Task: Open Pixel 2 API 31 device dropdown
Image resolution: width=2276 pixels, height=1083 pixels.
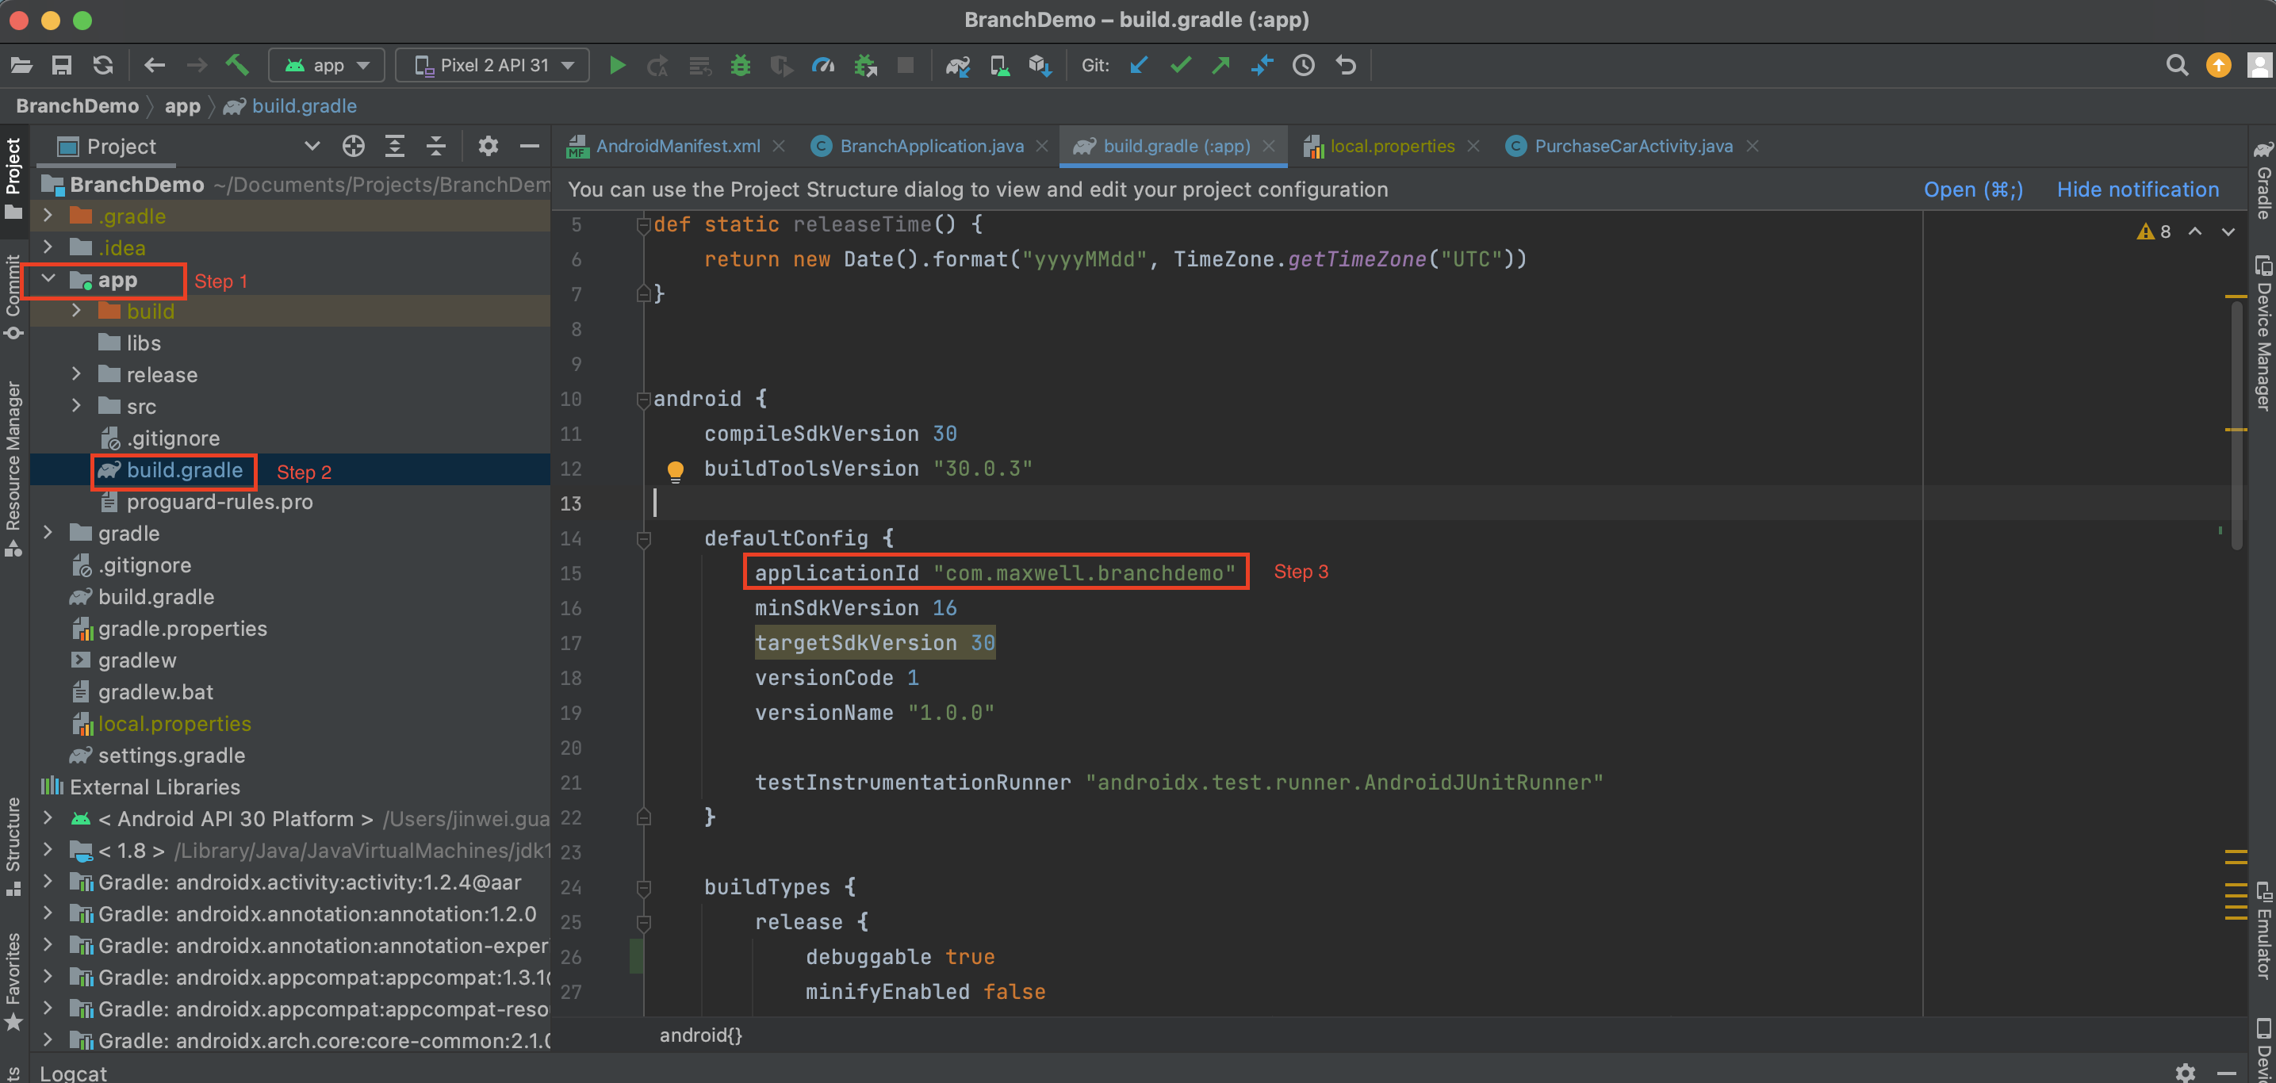Action: click(492, 65)
